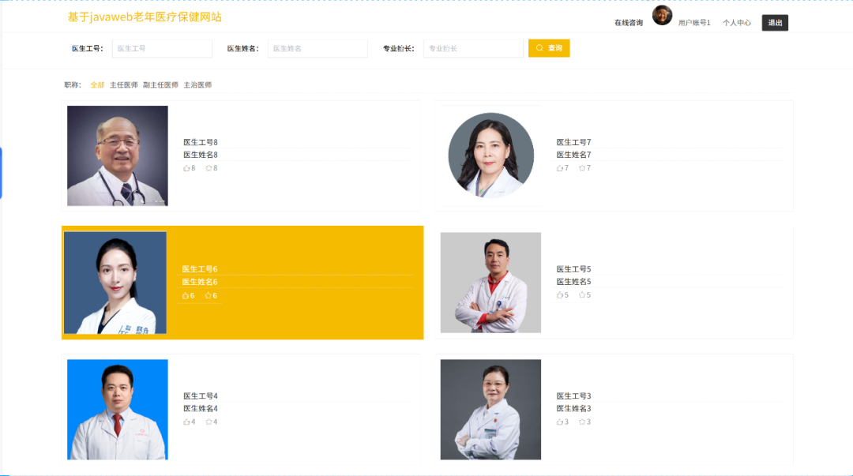The image size is (853, 476).
Task: Focus the 医生工号 input field
Action: coord(162,48)
